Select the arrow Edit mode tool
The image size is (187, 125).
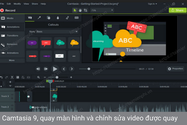click(75, 10)
